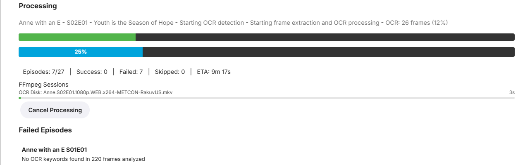
Task: Click the Failed Episodes heading
Action: coord(45,130)
